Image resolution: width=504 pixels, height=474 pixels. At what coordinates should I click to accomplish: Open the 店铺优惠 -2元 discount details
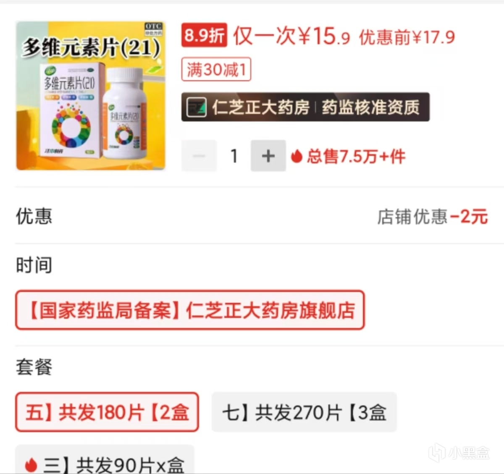tap(432, 217)
